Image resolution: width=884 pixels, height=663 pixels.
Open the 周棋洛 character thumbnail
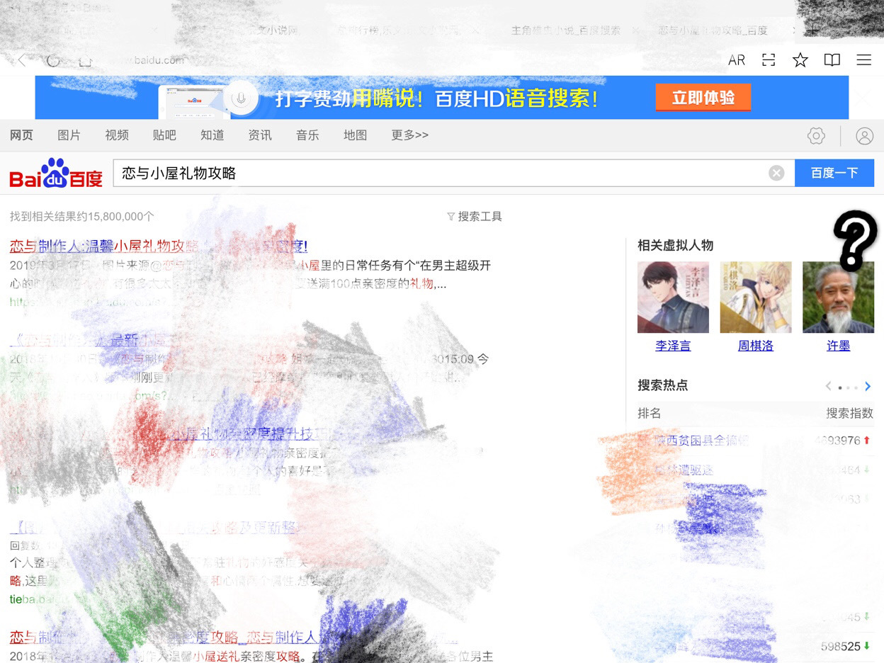point(756,297)
